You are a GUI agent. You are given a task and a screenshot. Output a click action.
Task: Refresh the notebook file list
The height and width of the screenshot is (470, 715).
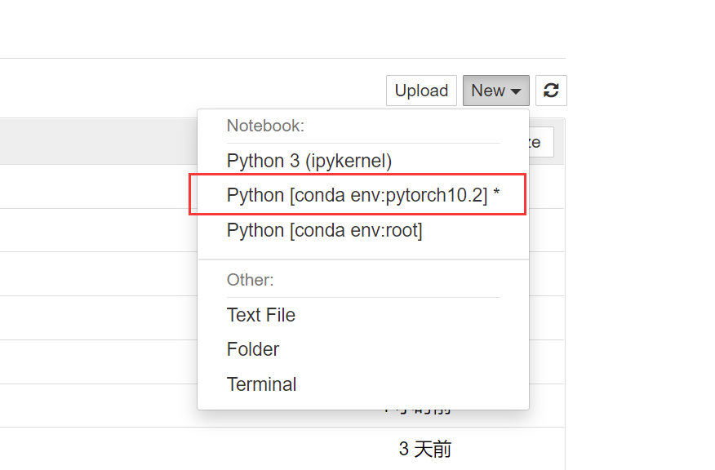click(551, 91)
